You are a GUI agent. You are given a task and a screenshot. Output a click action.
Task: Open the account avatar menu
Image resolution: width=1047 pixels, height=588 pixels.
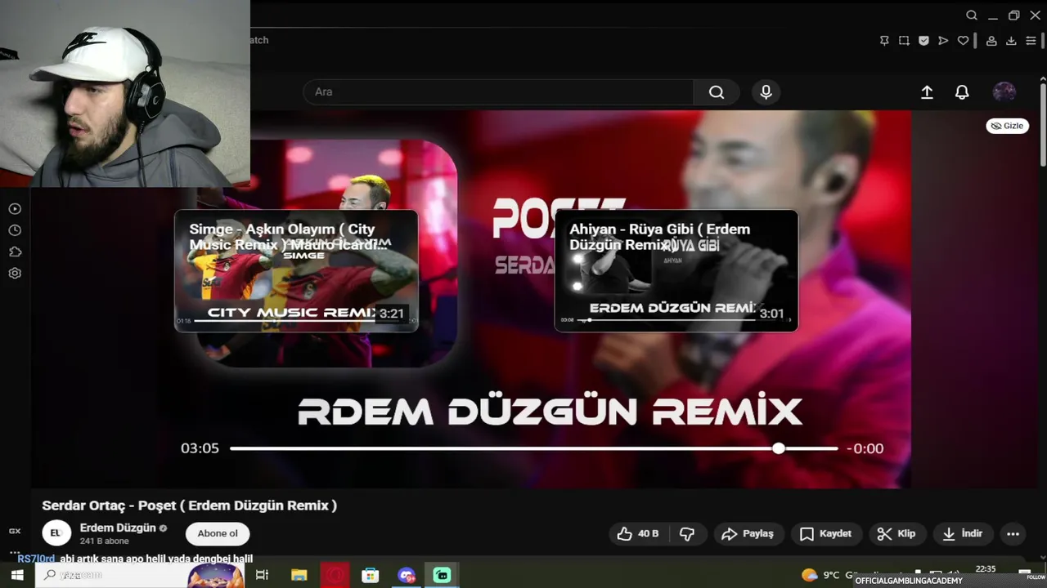(x=1004, y=91)
